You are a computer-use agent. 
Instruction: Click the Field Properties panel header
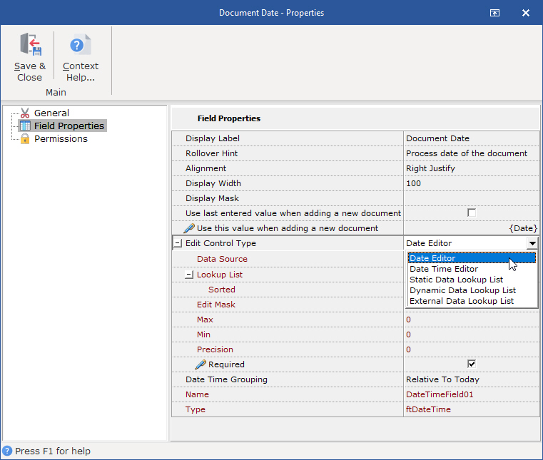click(x=229, y=118)
